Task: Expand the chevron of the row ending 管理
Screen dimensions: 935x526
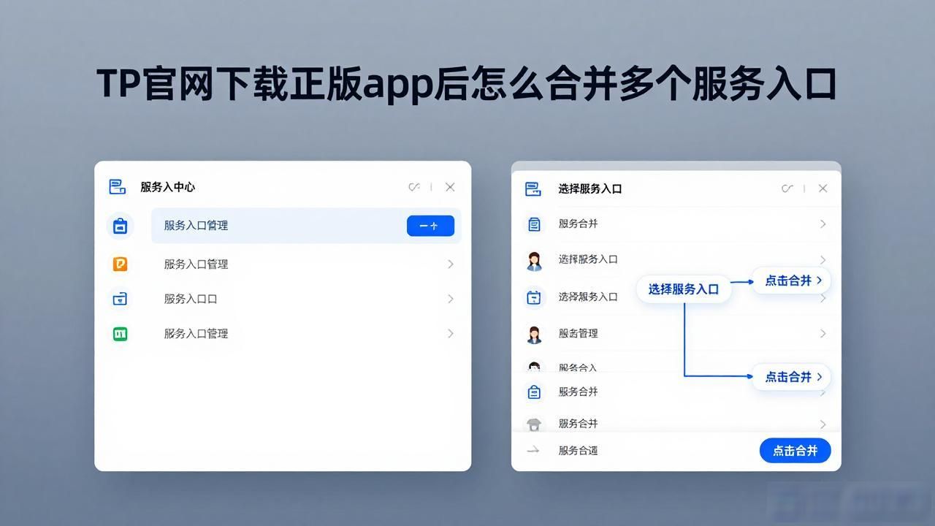Action: pyautogui.click(x=823, y=333)
